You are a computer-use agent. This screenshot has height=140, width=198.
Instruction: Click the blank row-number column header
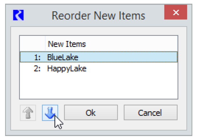click(32, 44)
